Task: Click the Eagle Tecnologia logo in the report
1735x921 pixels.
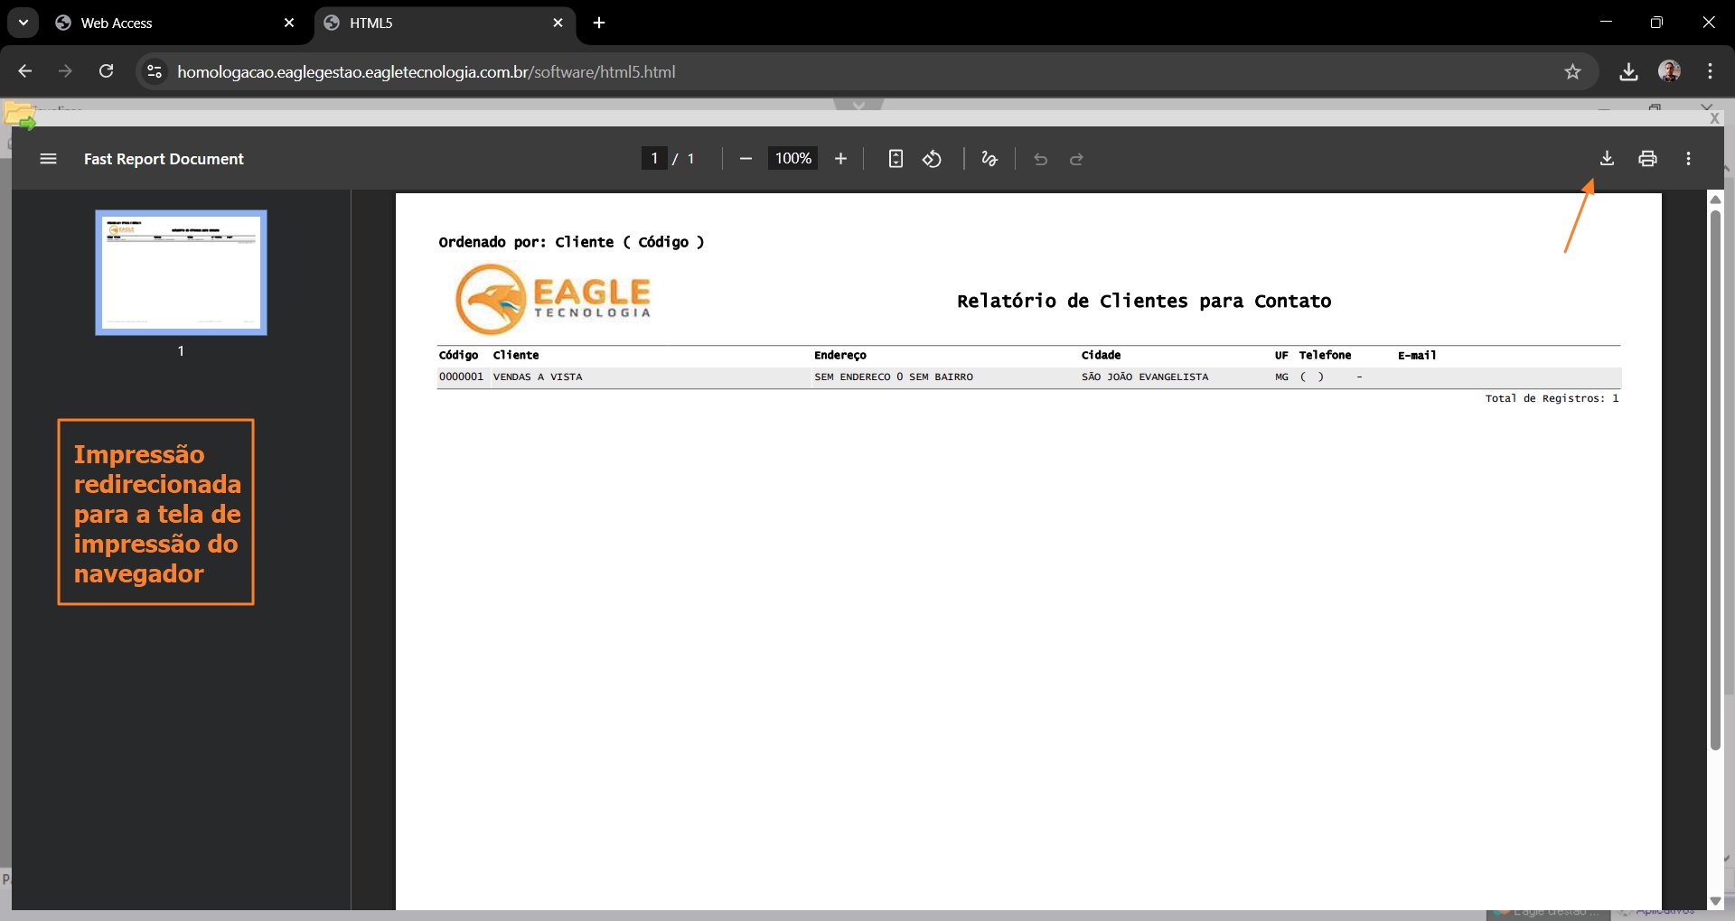Action: (553, 299)
